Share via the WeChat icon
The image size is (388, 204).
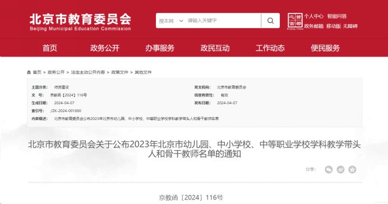point(329,169)
